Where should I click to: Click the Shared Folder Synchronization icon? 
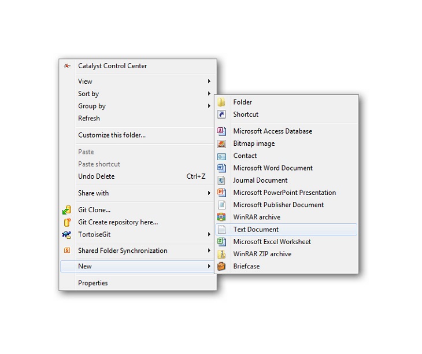[x=67, y=250]
